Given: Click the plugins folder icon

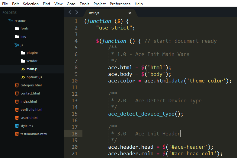Looking at the screenshot, I should tap(23, 53).
